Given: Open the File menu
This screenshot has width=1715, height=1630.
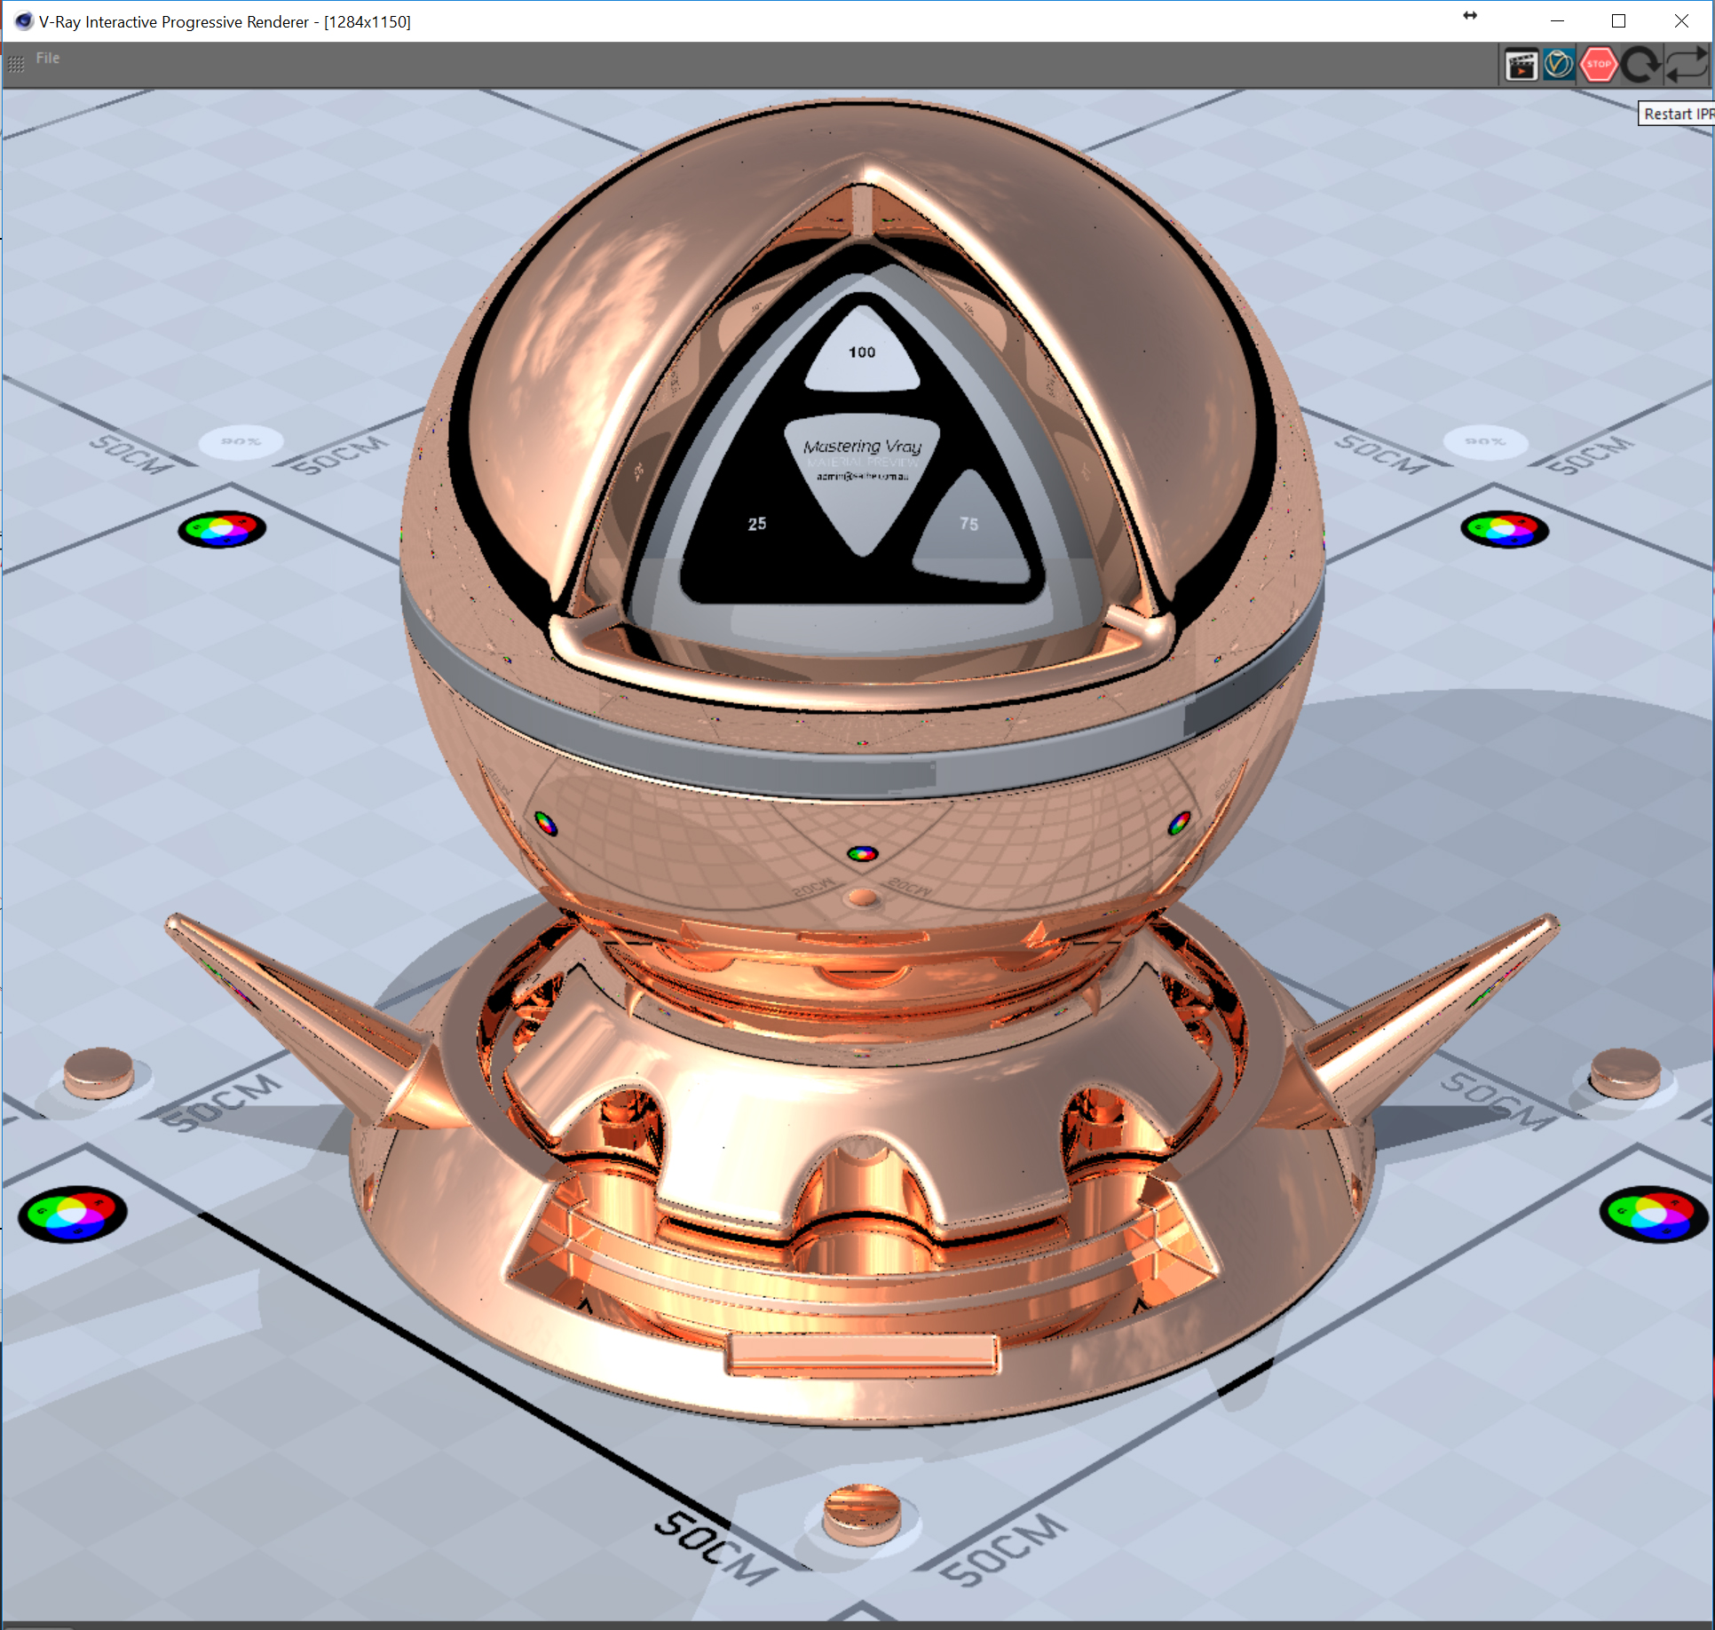Looking at the screenshot, I should tap(48, 58).
